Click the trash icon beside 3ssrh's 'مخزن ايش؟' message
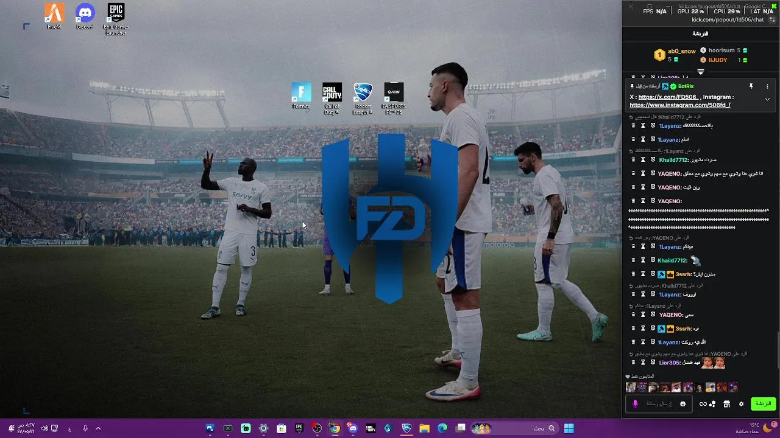This screenshot has width=780, height=438. point(633,274)
